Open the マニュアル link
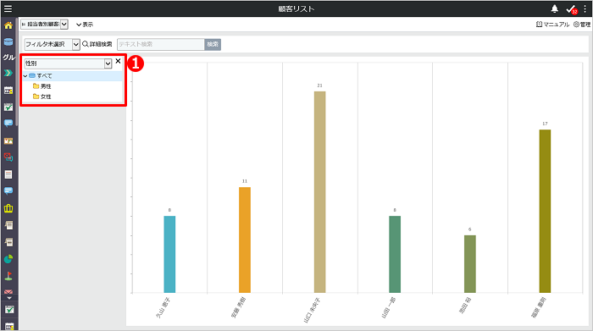 [552, 25]
